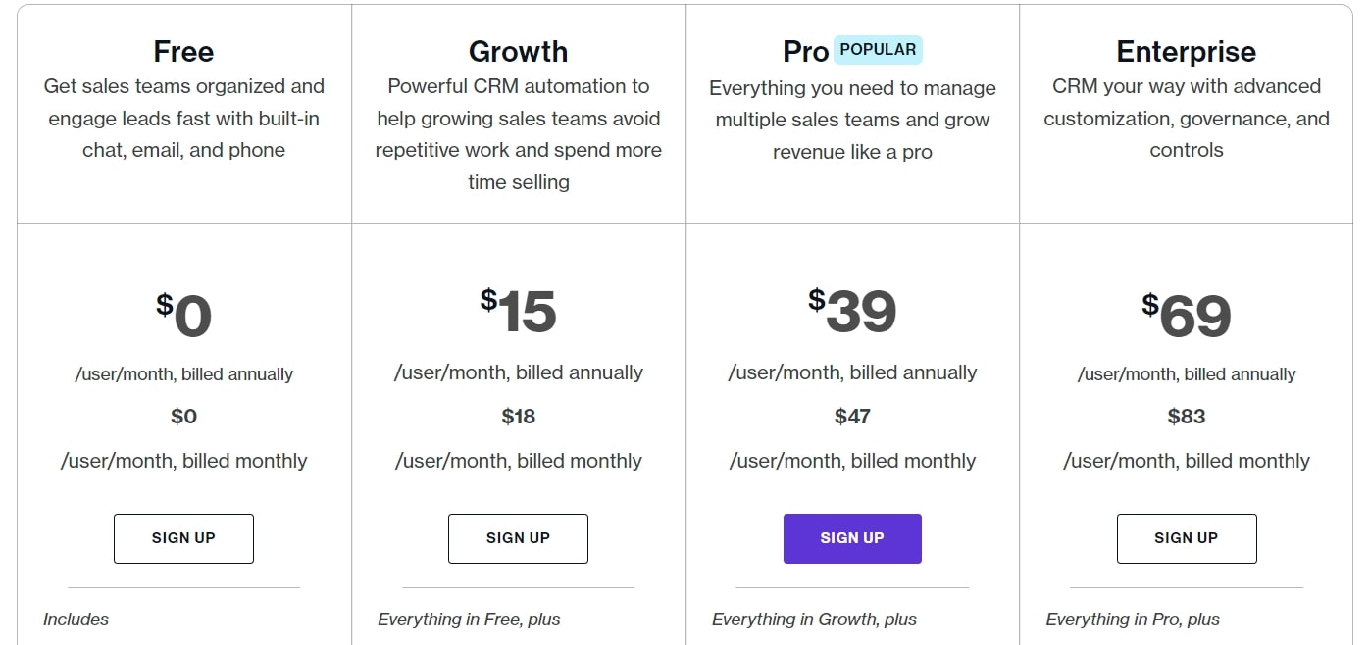1369x645 pixels.
Task: Sign up for the Enterprise plan
Action: click(x=1186, y=538)
